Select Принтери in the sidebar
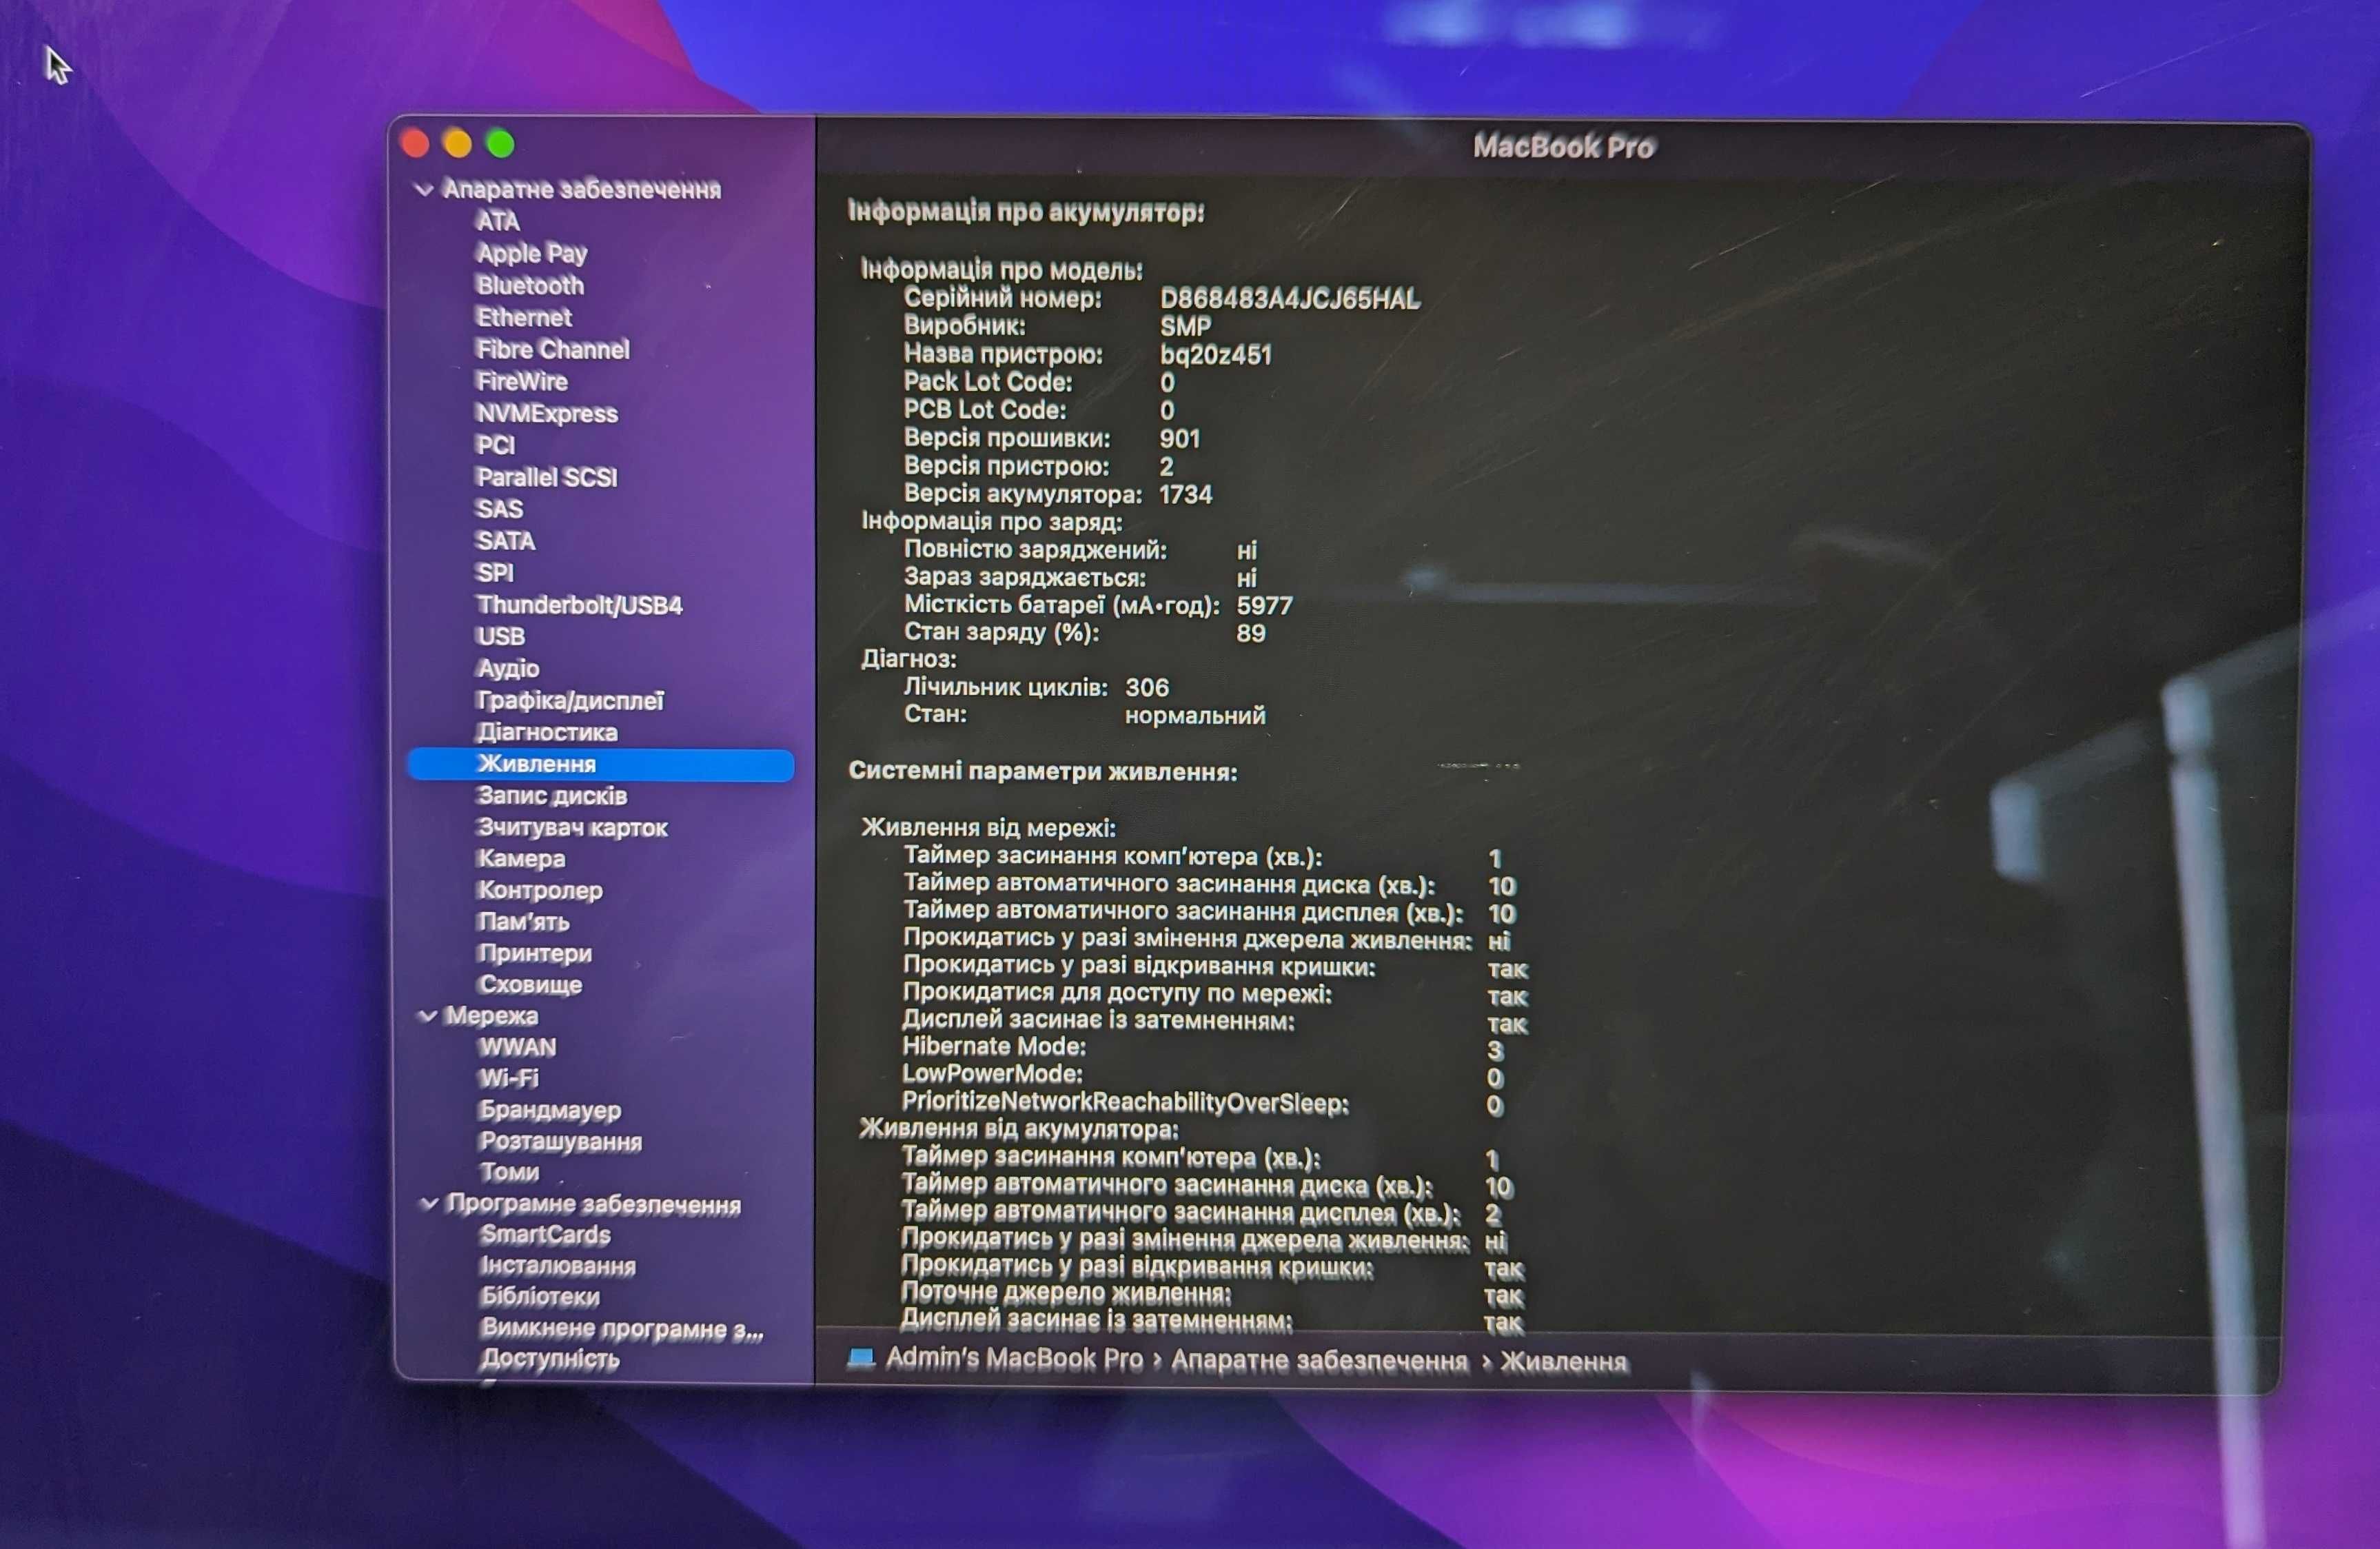This screenshot has width=2380, height=1549. (535, 953)
